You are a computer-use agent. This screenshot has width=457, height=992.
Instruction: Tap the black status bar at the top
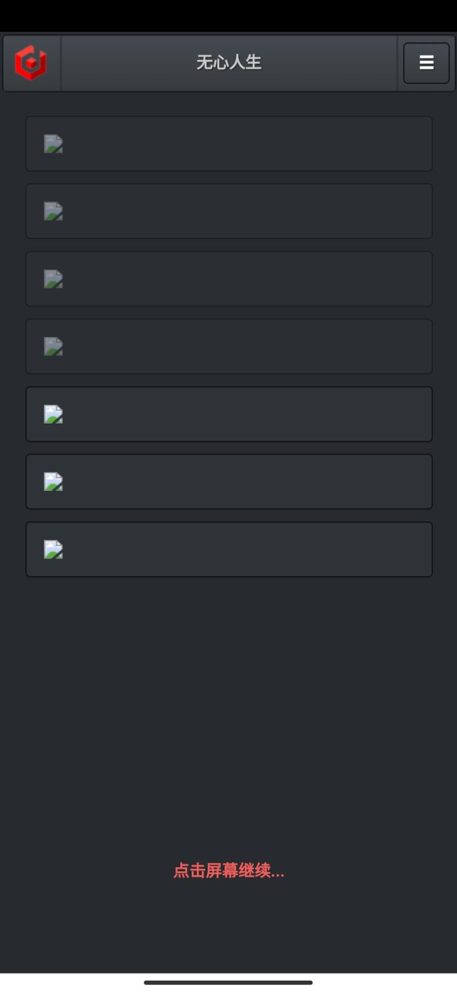[x=228, y=15]
